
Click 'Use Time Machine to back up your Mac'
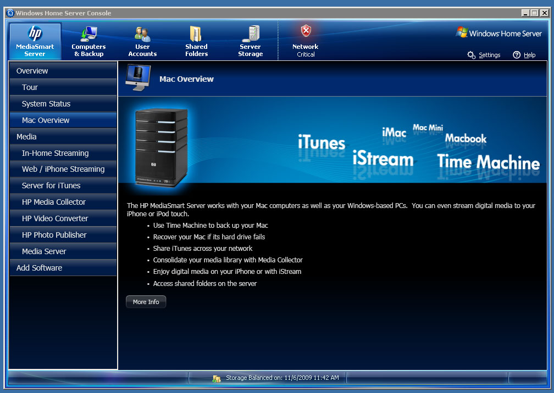point(210,226)
